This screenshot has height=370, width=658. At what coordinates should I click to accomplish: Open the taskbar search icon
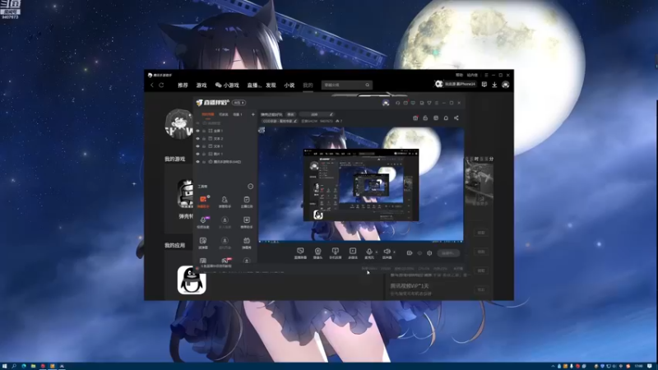point(14,366)
